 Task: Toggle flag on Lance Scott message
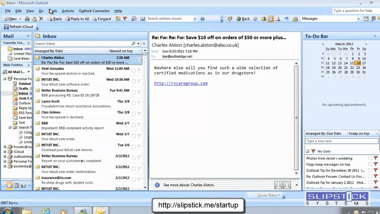(x=139, y=103)
